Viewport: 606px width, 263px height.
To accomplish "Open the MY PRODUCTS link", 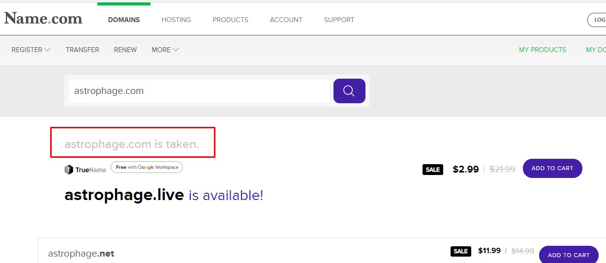I will [x=543, y=50].
